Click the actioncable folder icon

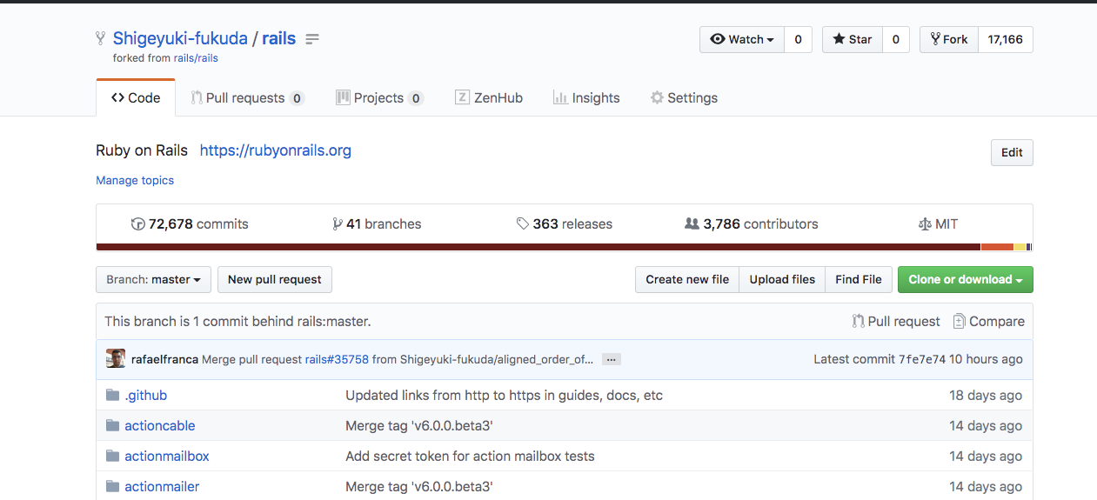coord(112,426)
